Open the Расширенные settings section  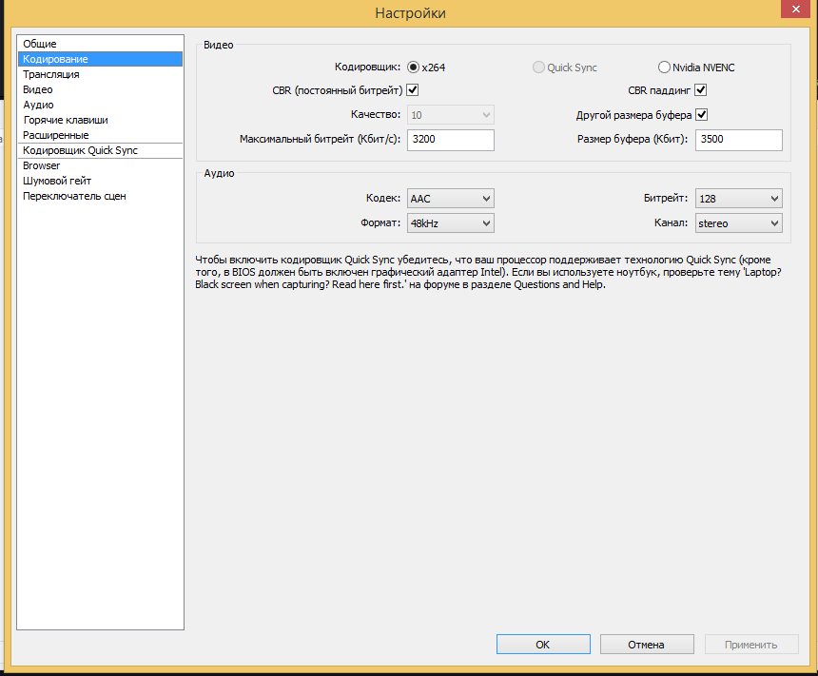point(53,135)
